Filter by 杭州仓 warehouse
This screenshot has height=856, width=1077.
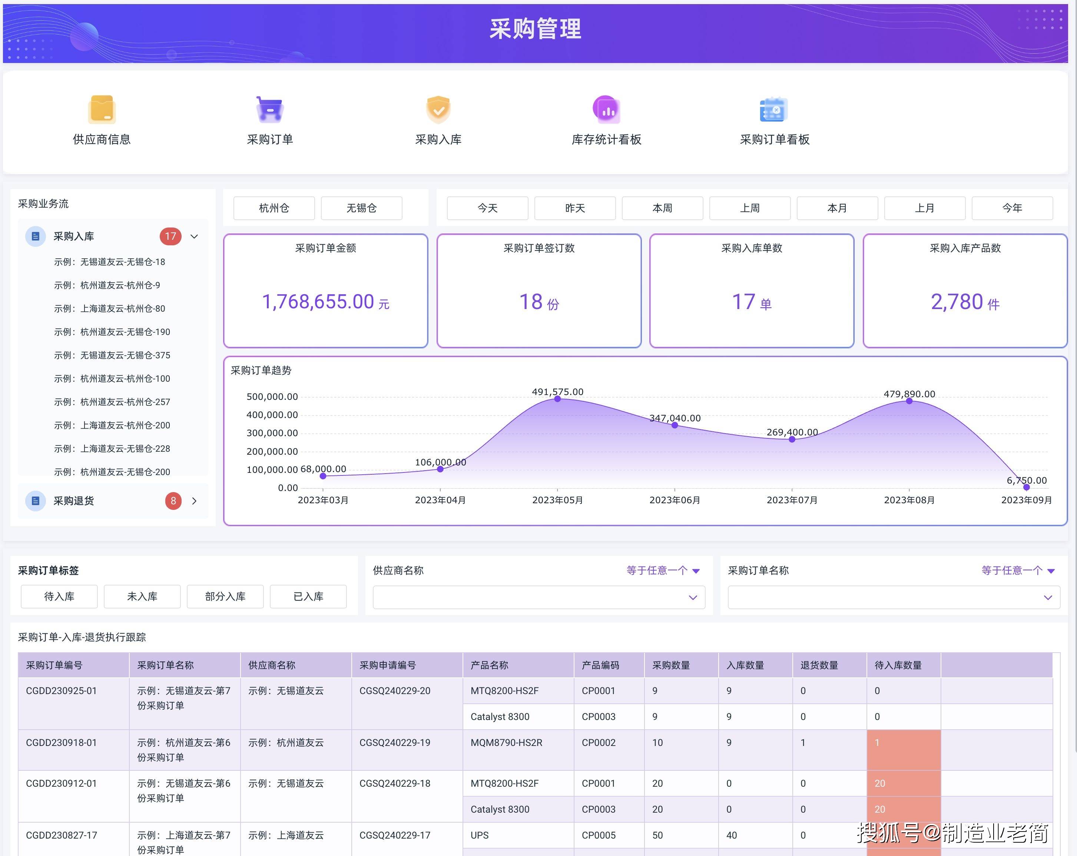(274, 208)
